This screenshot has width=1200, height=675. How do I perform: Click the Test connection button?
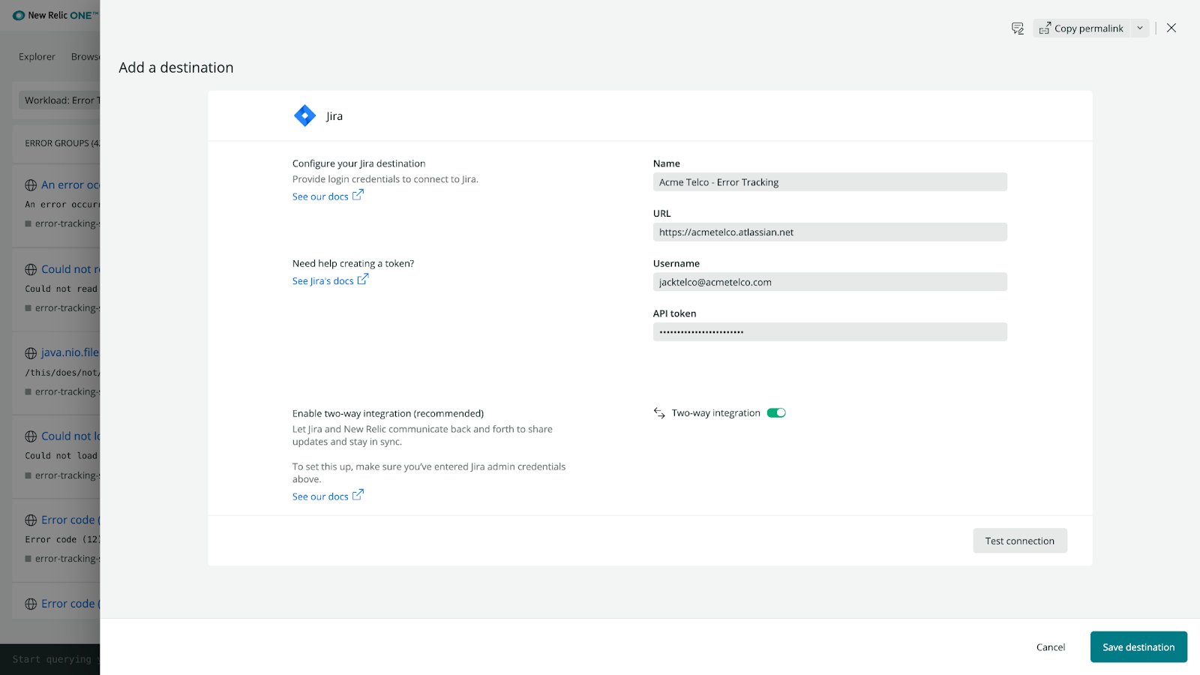coord(1020,540)
